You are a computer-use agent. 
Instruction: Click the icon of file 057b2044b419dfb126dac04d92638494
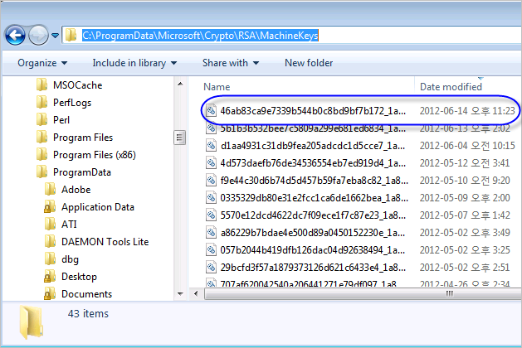211,250
